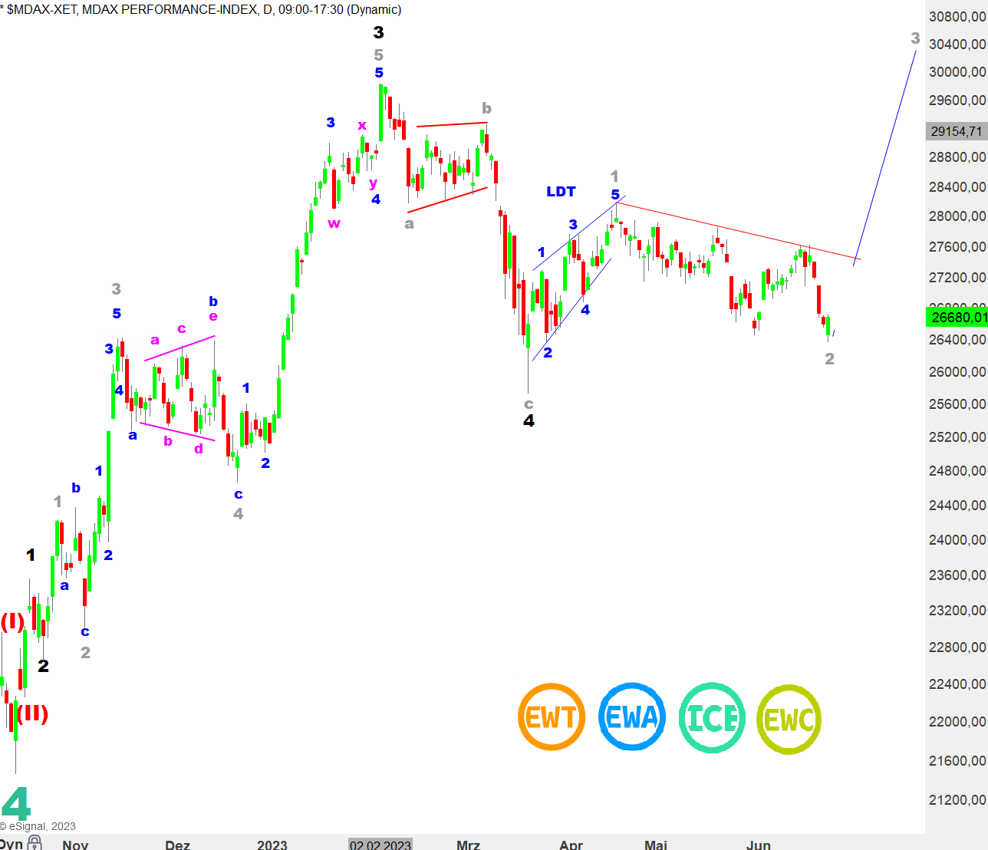Click the large teal 4 wave label
The width and height of the screenshot is (988, 850).
tap(15, 803)
